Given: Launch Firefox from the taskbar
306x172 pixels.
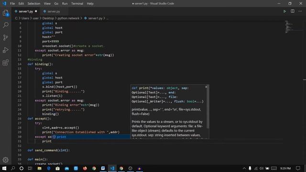Looking at the screenshot, I should pos(85,168).
